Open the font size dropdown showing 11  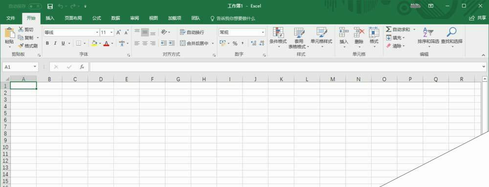pos(111,32)
